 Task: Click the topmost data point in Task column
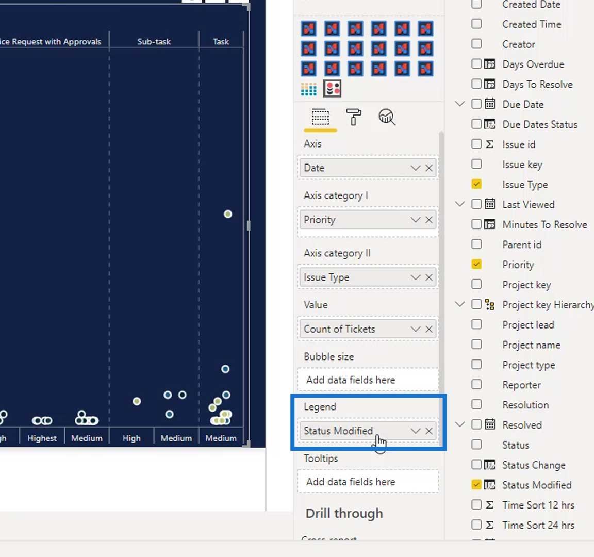(228, 214)
